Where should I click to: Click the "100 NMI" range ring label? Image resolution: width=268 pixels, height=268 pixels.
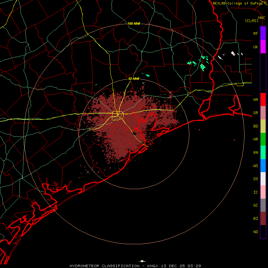coord(134,24)
